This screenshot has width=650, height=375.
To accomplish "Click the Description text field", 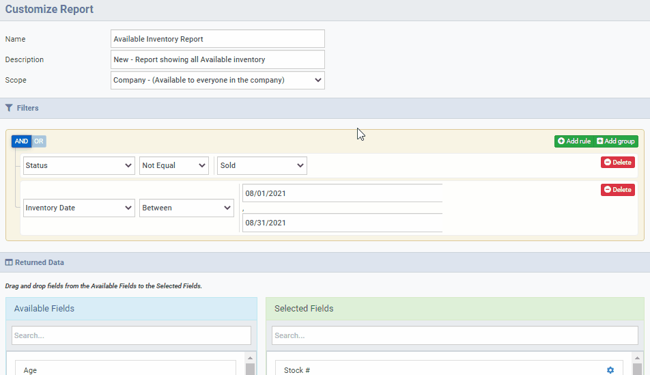I will [217, 59].
